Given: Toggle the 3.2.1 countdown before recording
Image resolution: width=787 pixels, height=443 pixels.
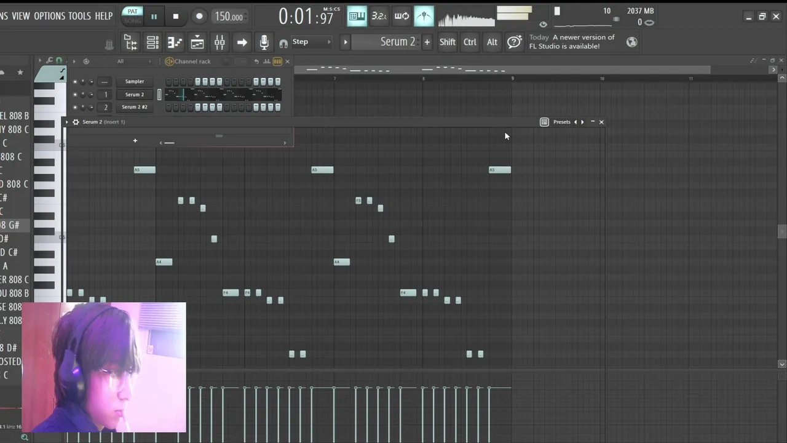Looking at the screenshot, I should (379, 17).
